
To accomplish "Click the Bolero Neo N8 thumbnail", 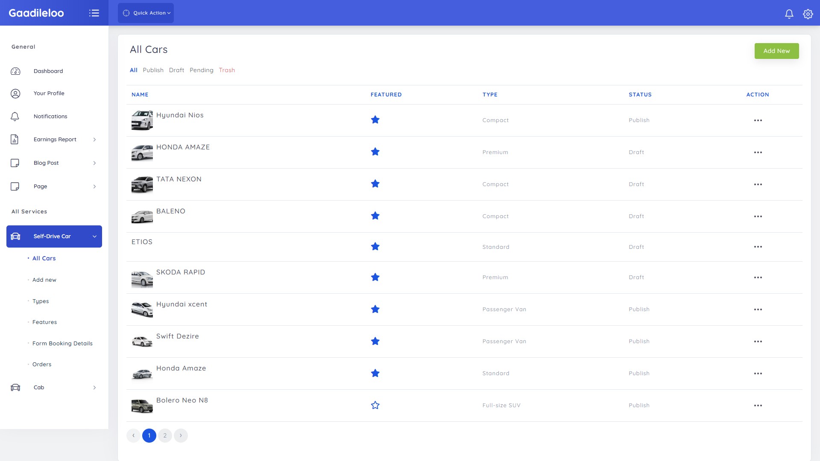I will click(x=142, y=406).
